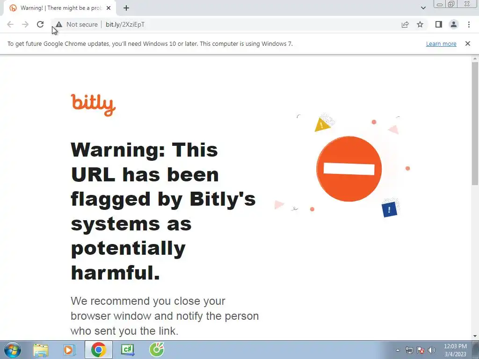The image size is (479, 359).
Task: Open Chrome's three-dot menu
Action: (x=469, y=24)
